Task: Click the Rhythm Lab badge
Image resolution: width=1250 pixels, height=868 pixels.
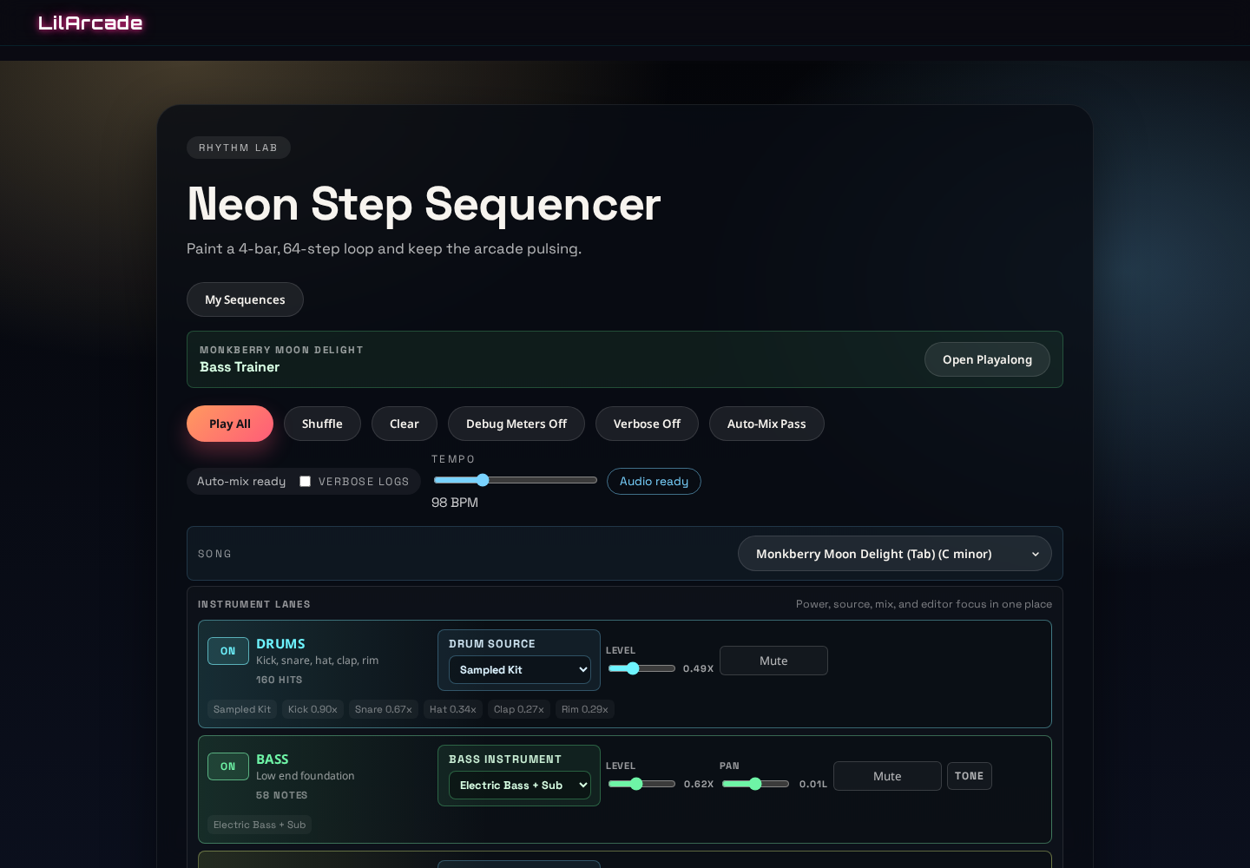Action: (x=239, y=148)
